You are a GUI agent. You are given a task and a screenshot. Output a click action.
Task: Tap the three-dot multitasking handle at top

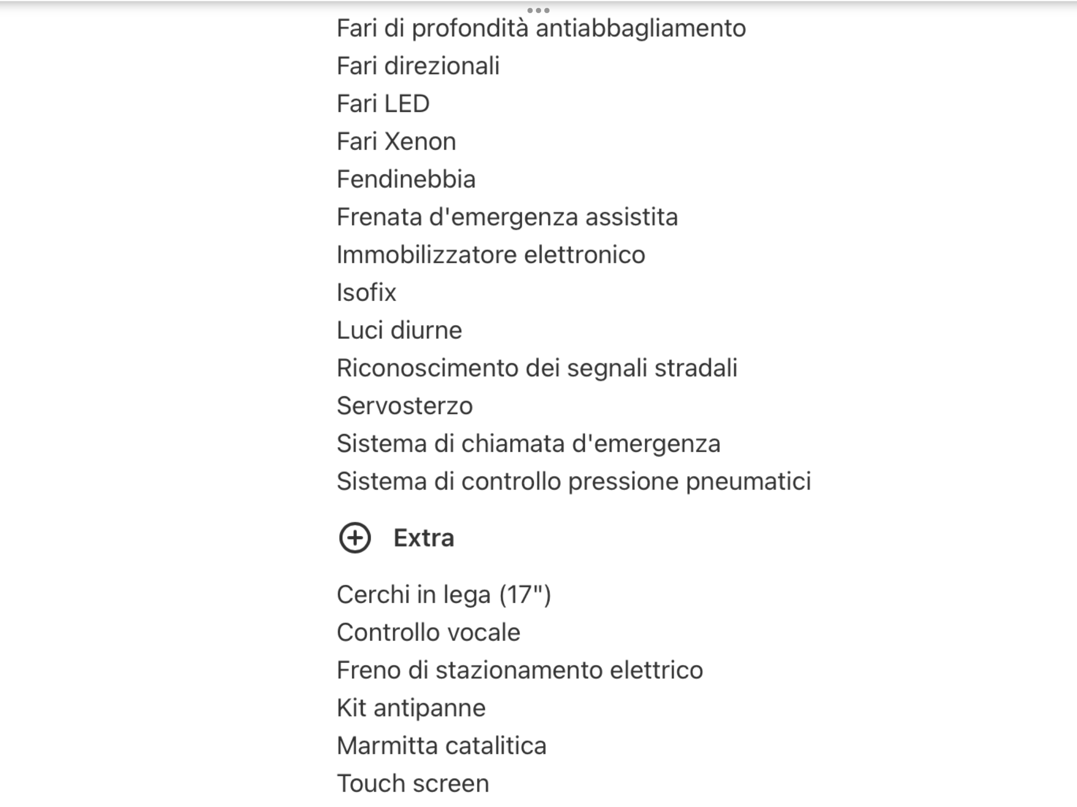click(538, 11)
